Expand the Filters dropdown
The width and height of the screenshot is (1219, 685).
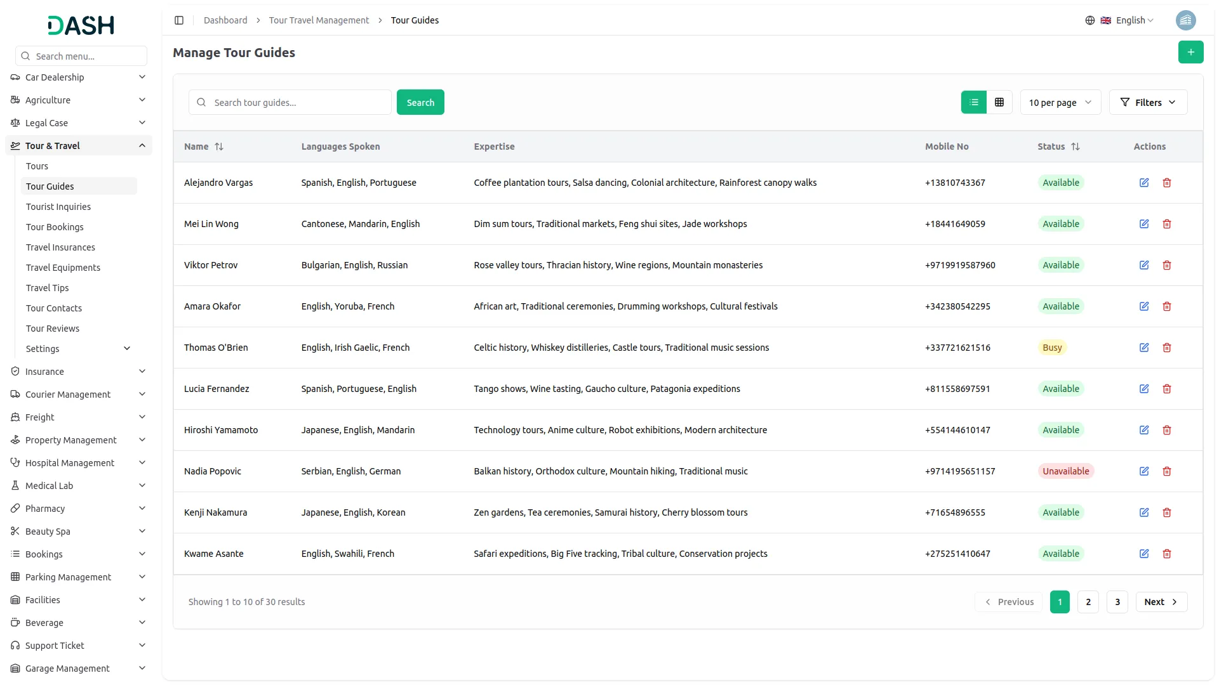[x=1148, y=102]
